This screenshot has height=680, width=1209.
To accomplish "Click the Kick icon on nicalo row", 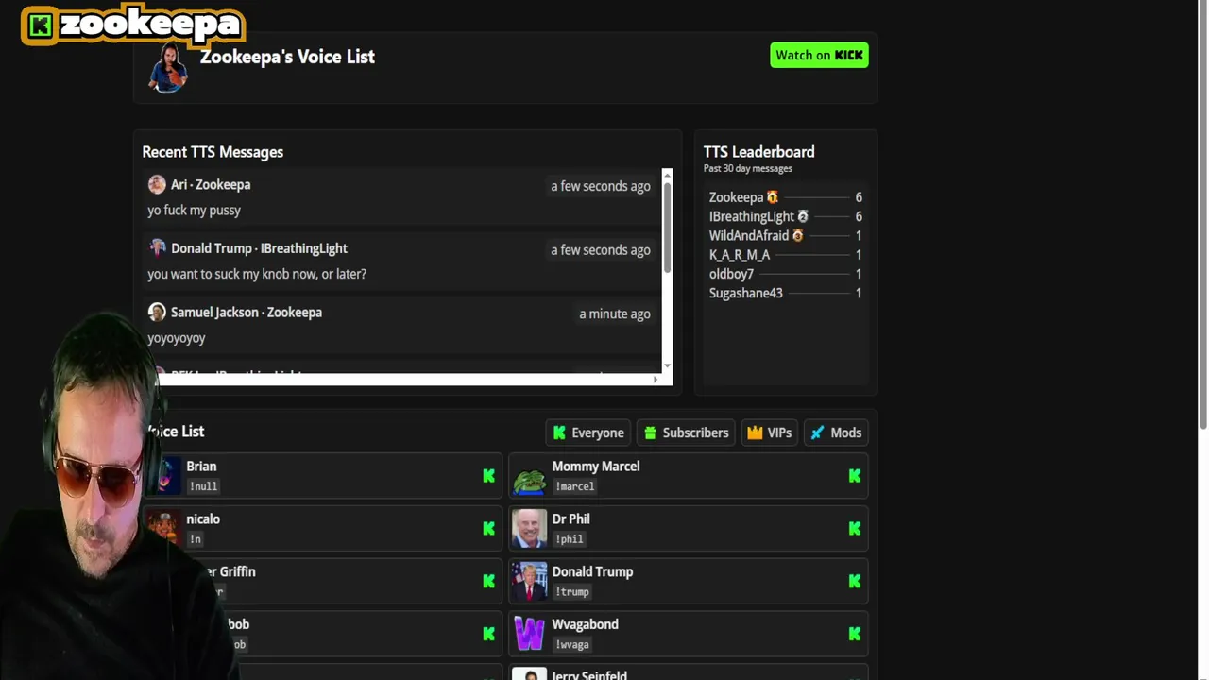I will (488, 529).
